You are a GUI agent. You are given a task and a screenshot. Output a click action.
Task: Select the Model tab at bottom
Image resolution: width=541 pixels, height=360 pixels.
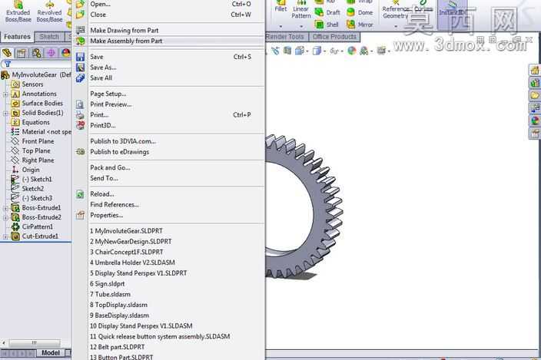(x=51, y=353)
